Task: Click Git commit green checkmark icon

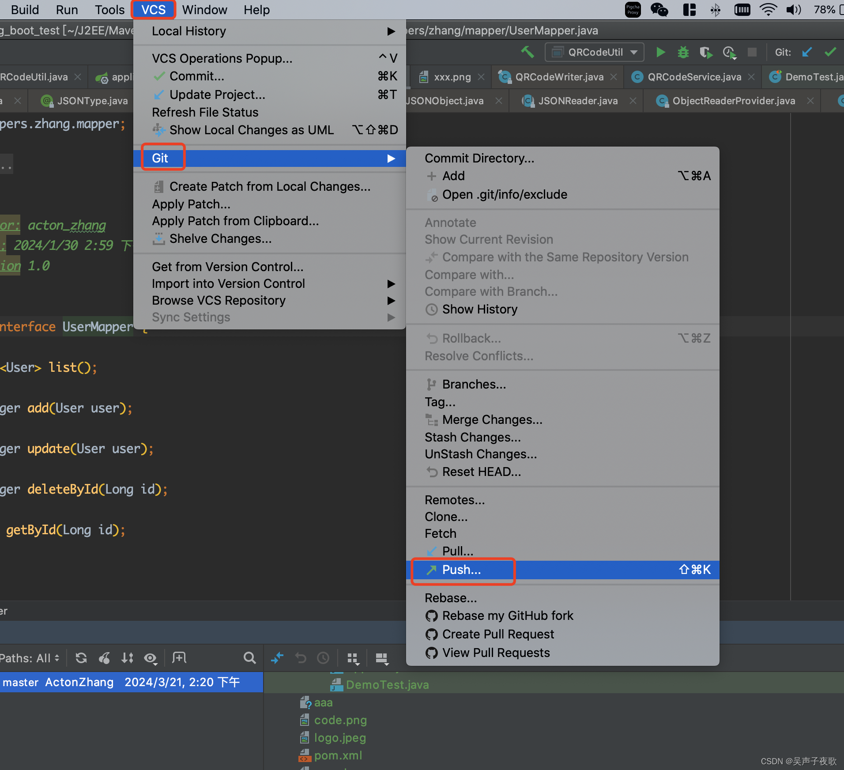Action: pyautogui.click(x=830, y=52)
